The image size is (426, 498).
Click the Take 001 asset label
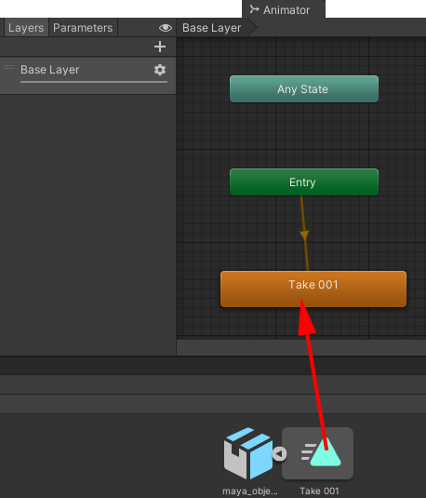[x=319, y=491]
